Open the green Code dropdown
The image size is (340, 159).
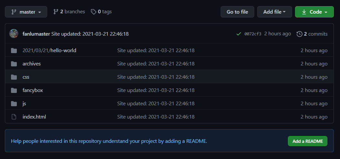[x=314, y=12]
